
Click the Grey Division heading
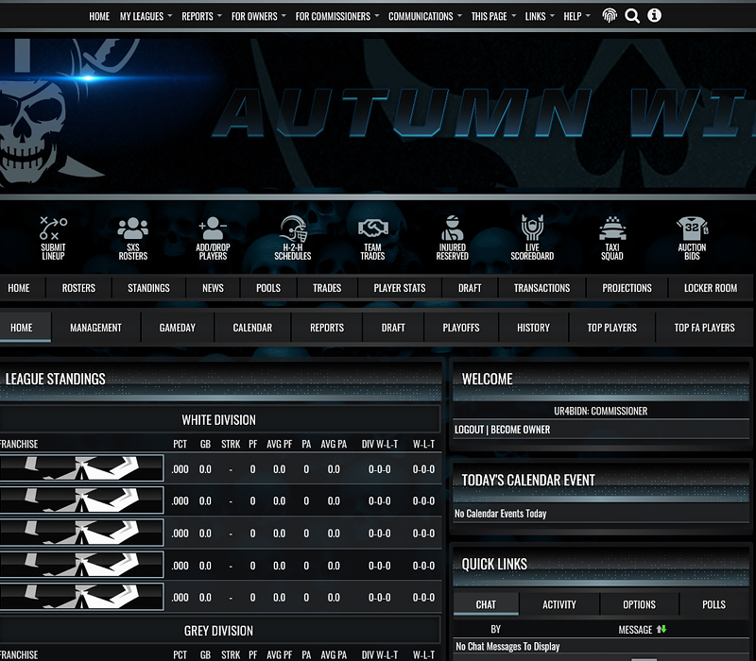(x=218, y=631)
